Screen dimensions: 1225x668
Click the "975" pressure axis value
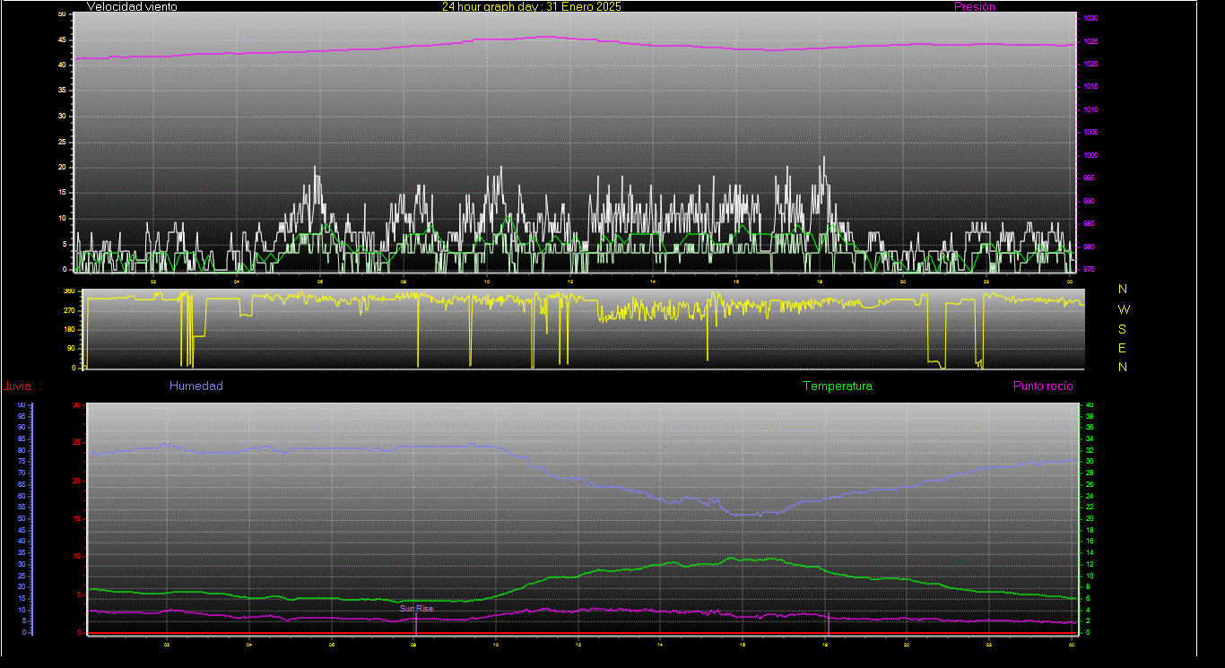pyautogui.click(x=1089, y=269)
